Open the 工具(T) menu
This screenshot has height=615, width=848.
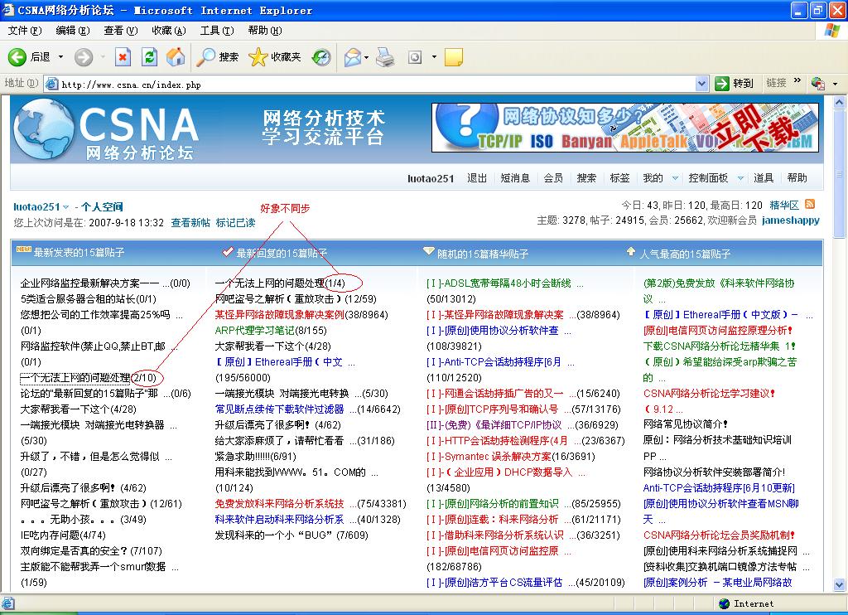click(x=216, y=31)
